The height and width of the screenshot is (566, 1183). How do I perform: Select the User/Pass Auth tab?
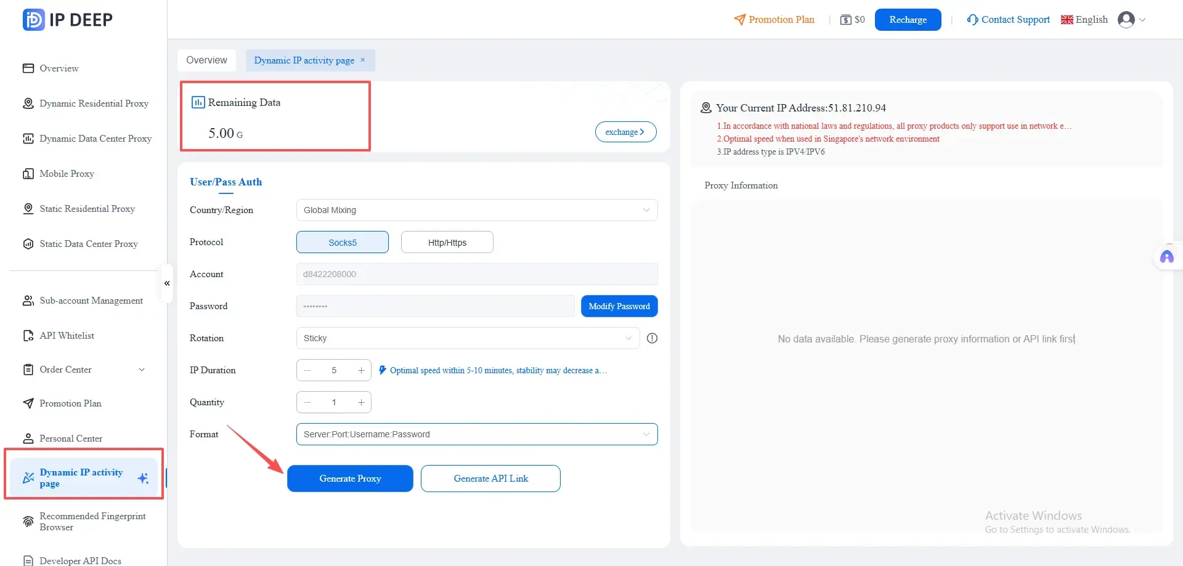(x=226, y=182)
